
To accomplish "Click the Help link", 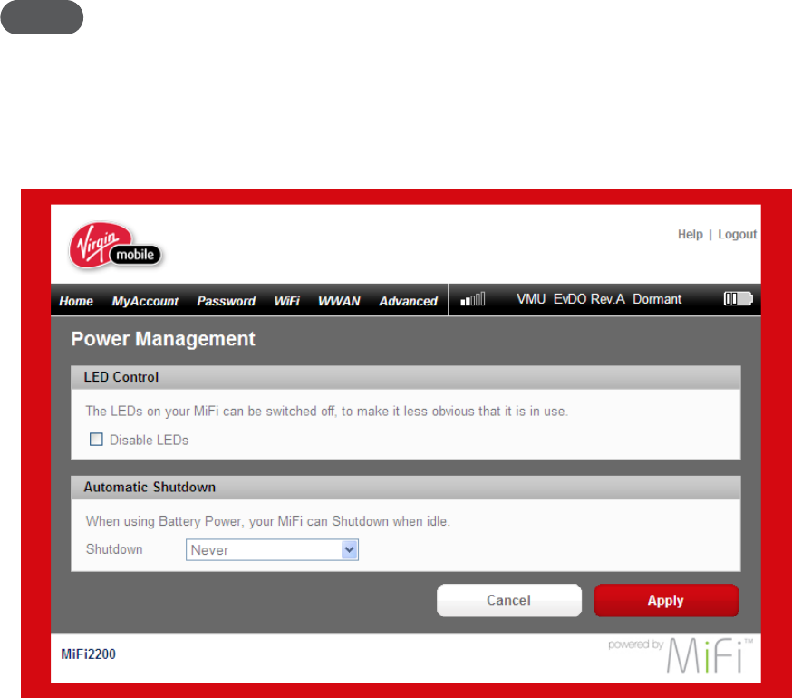I will [x=690, y=235].
